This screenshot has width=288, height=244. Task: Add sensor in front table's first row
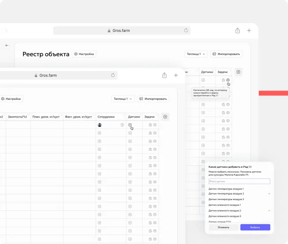coord(130,125)
